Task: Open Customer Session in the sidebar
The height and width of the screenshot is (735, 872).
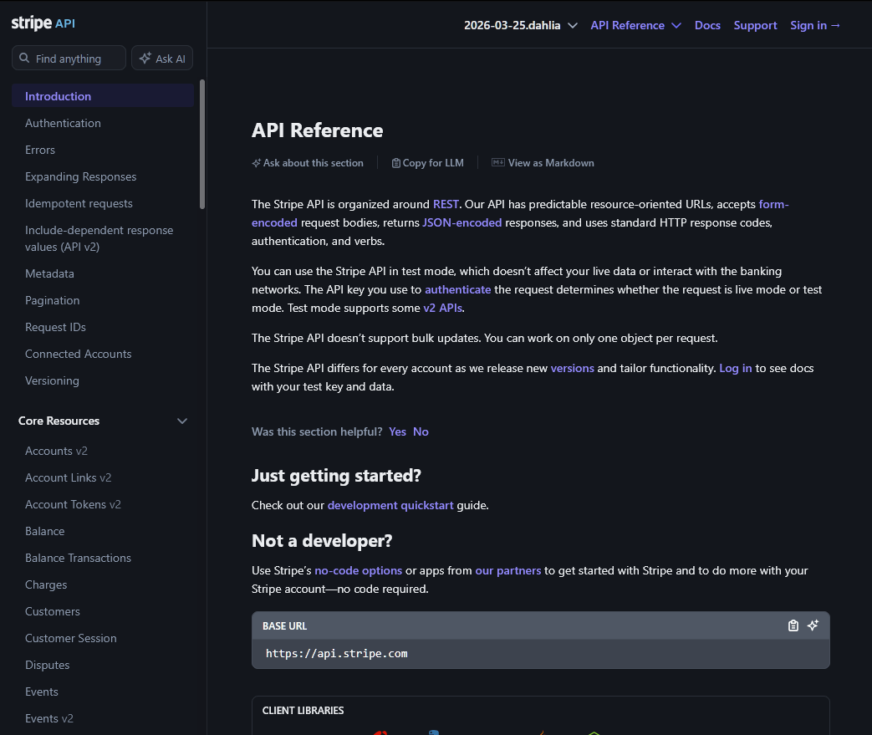Action: pos(71,638)
